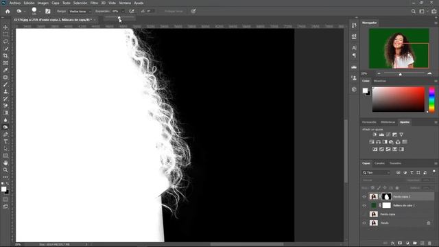Add a layer mask icon
The width and height of the screenshot is (439, 247).
pyautogui.click(x=400, y=243)
